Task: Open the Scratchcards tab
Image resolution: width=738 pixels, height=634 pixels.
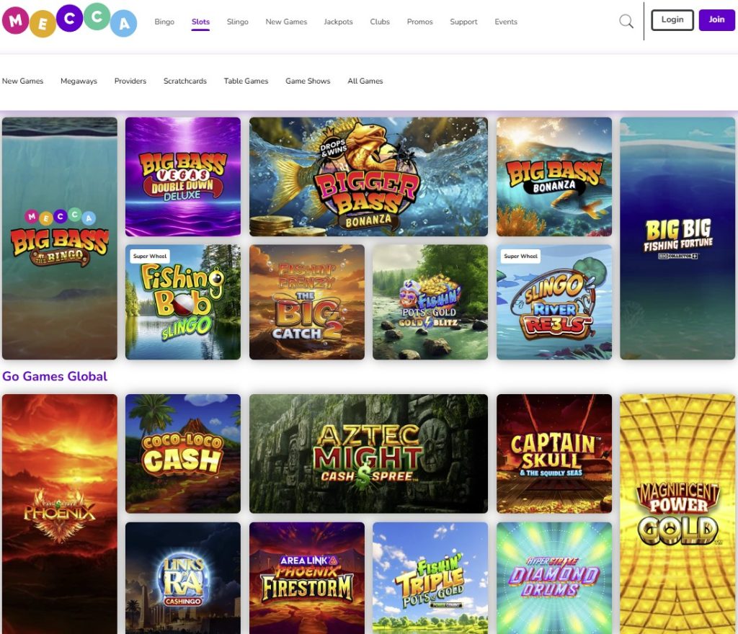Action: point(184,81)
